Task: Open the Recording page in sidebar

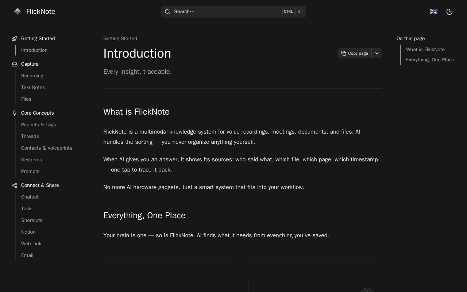Action: (x=32, y=76)
